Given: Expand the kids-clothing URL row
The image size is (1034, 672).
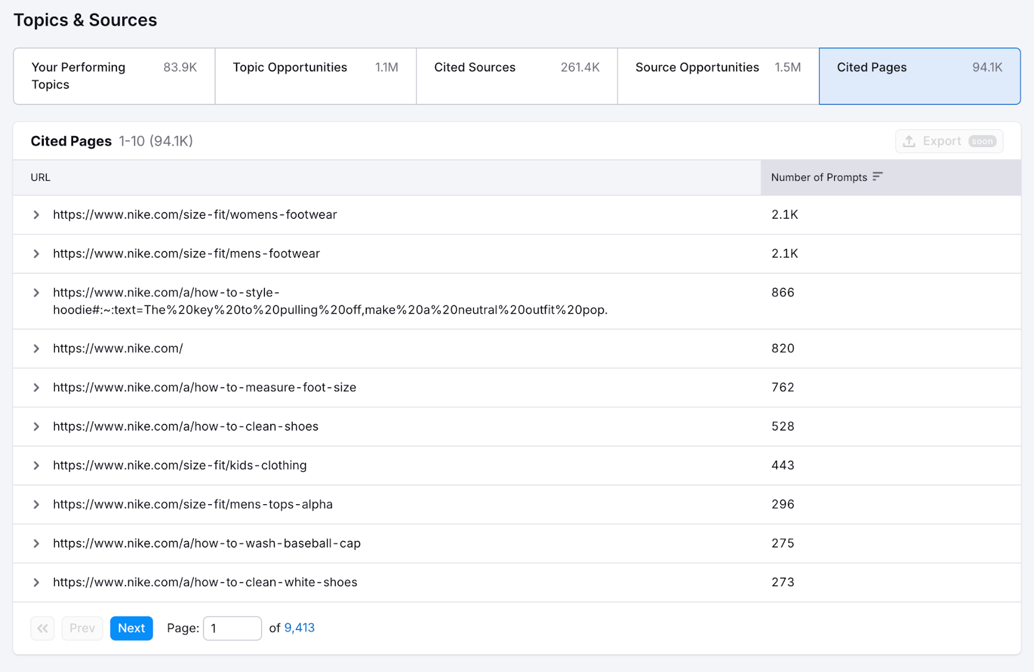Looking at the screenshot, I should click(36, 465).
